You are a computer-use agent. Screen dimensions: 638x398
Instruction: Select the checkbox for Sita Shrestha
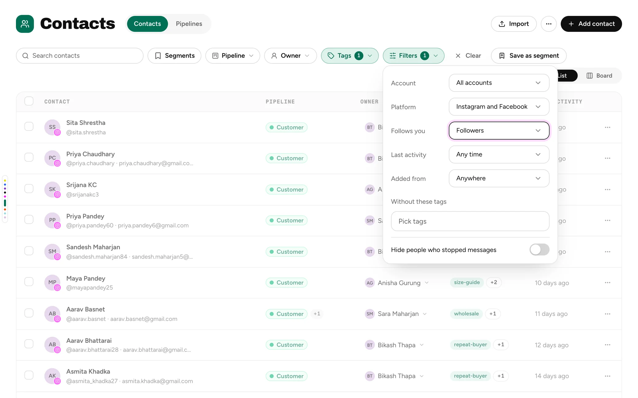[29, 126]
